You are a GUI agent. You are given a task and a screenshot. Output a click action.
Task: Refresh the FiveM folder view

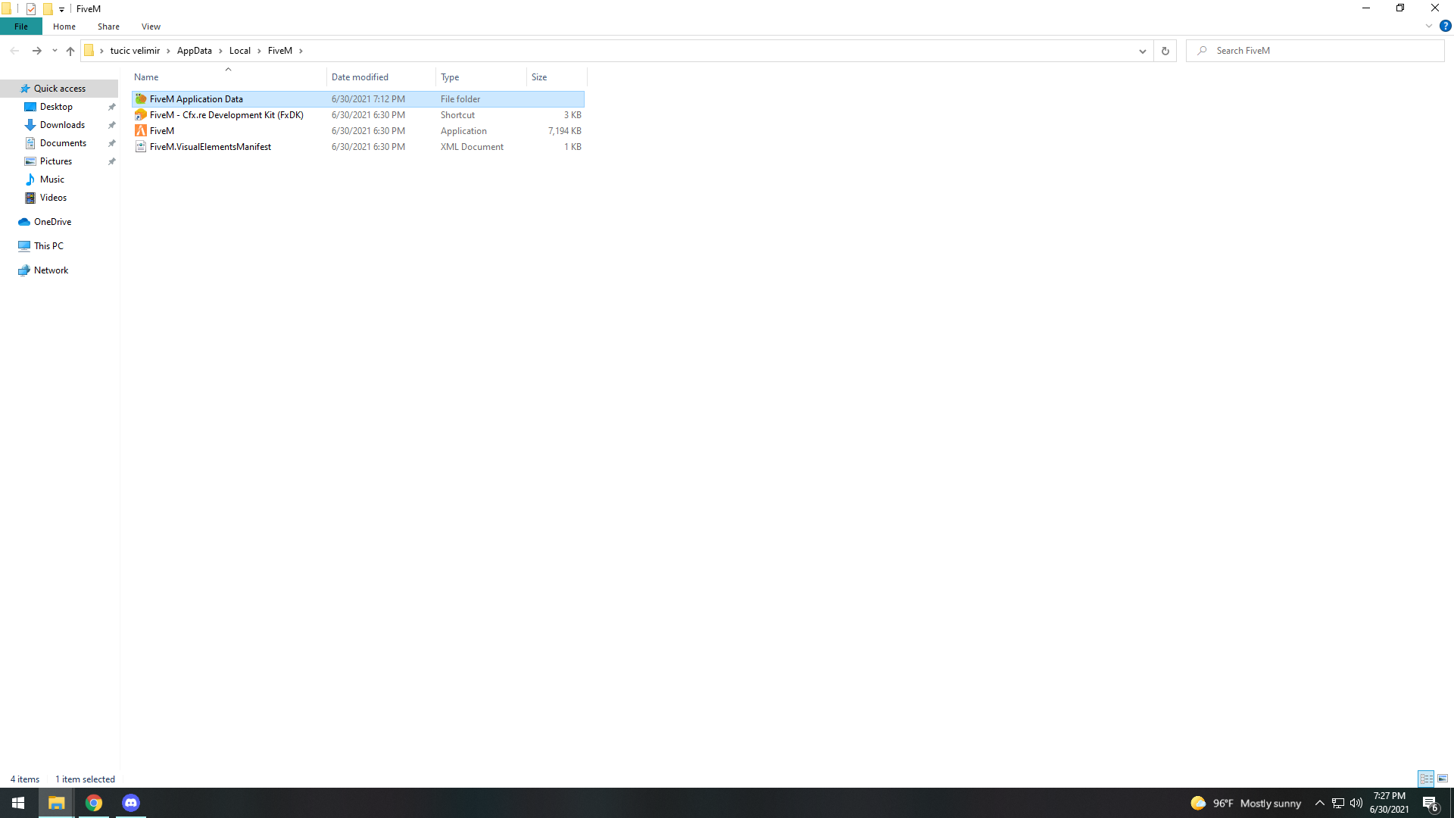pyautogui.click(x=1165, y=51)
